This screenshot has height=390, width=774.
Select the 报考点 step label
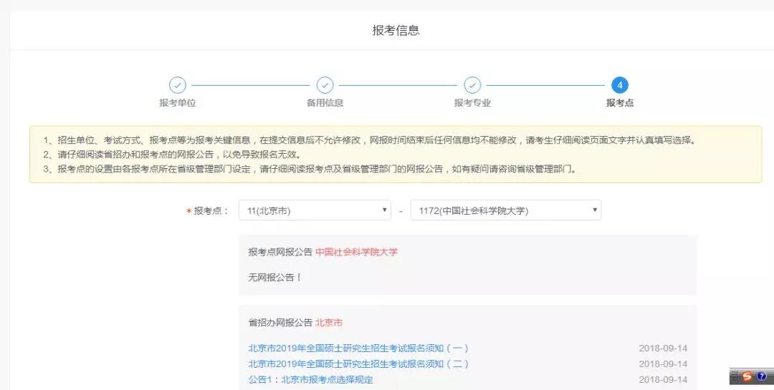tap(620, 103)
